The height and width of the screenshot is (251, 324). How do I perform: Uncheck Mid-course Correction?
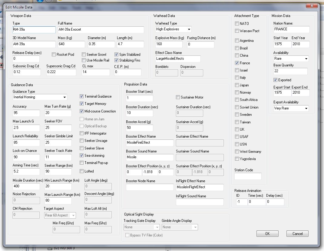82,111
